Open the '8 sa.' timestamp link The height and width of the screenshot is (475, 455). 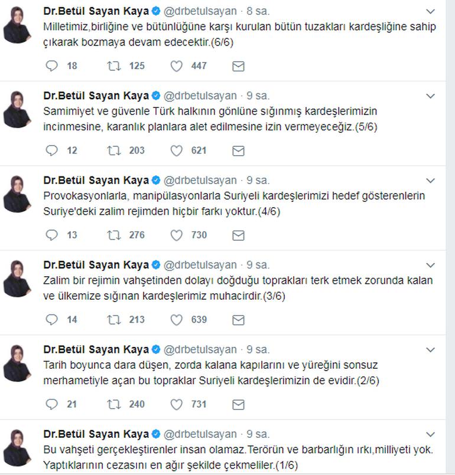pos(258,11)
